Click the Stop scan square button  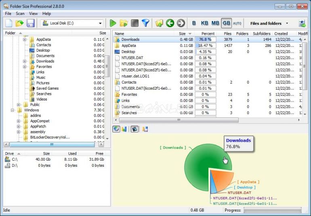pyautogui.click(x=134, y=23)
